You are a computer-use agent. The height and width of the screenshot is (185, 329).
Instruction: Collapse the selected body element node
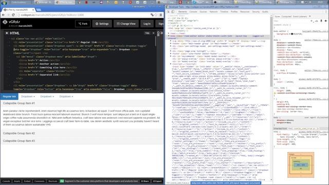pyautogui.click(x=169, y=36)
